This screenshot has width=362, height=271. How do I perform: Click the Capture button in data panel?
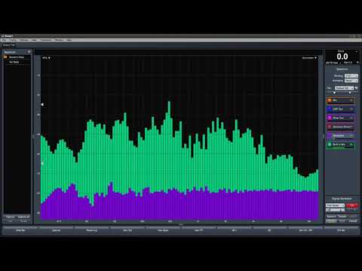11,217
